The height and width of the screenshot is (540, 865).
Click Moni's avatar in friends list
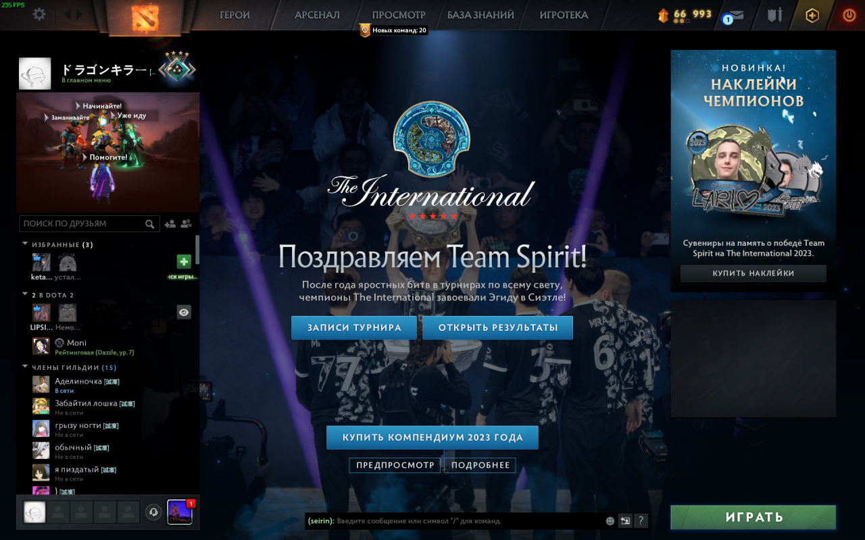click(x=41, y=346)
